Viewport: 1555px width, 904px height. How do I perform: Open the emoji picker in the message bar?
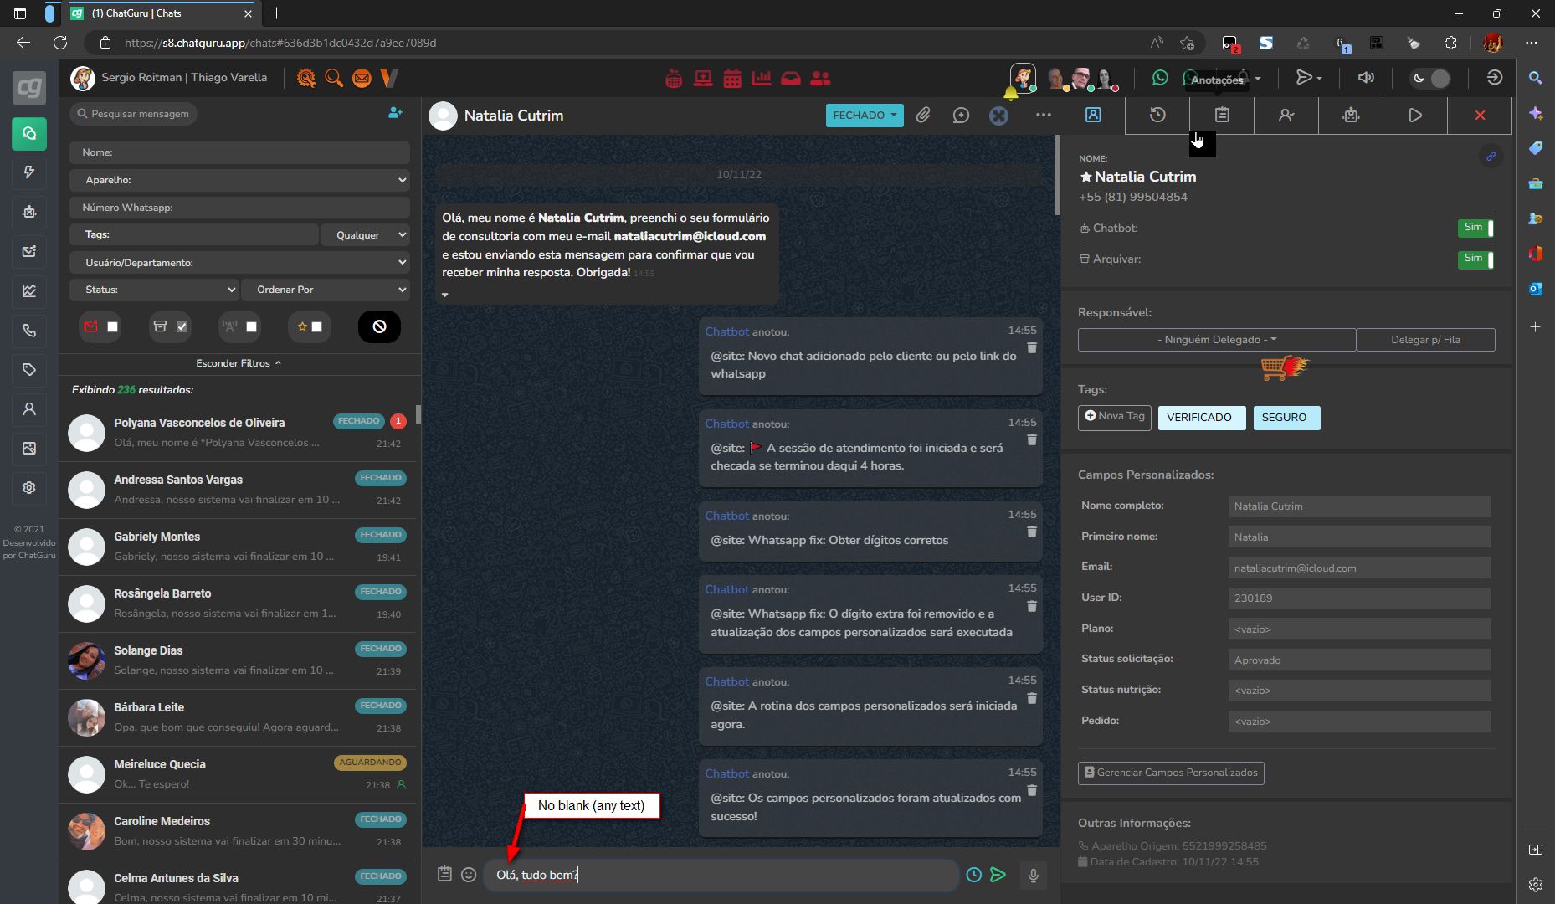(469, 875)
